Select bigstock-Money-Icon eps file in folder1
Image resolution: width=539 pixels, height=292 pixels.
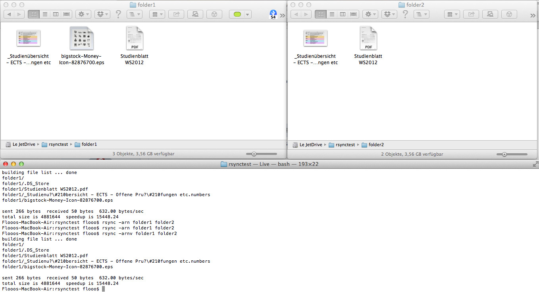point(81,38)
